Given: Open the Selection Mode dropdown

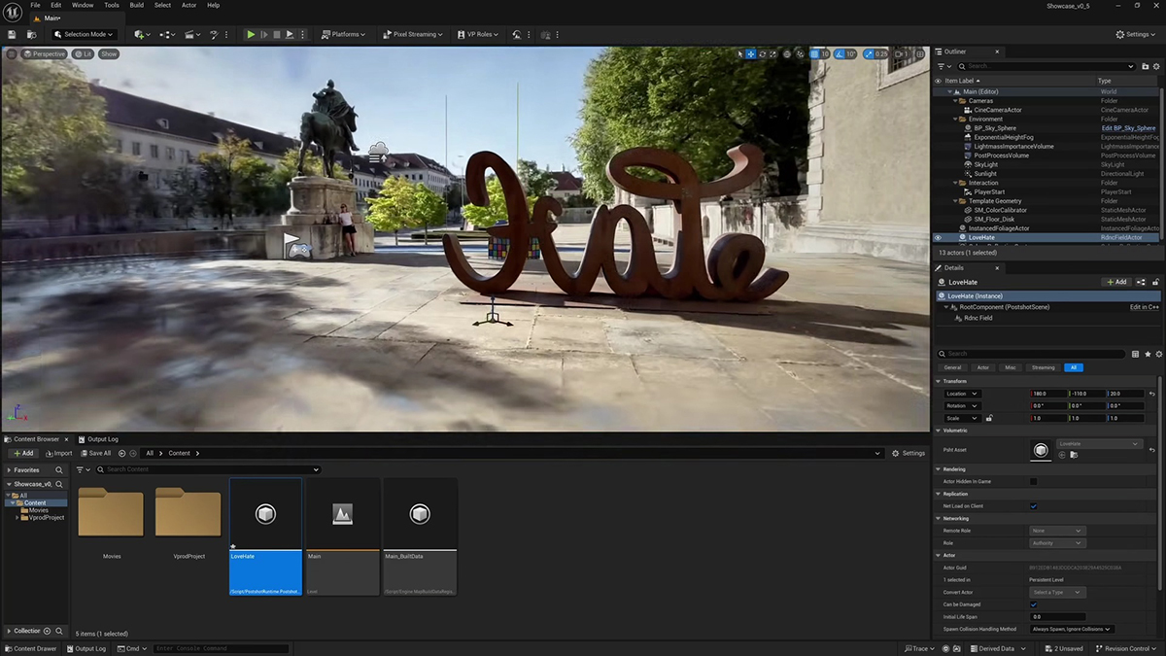Looking at the screenshot, I should pos(85,34).
